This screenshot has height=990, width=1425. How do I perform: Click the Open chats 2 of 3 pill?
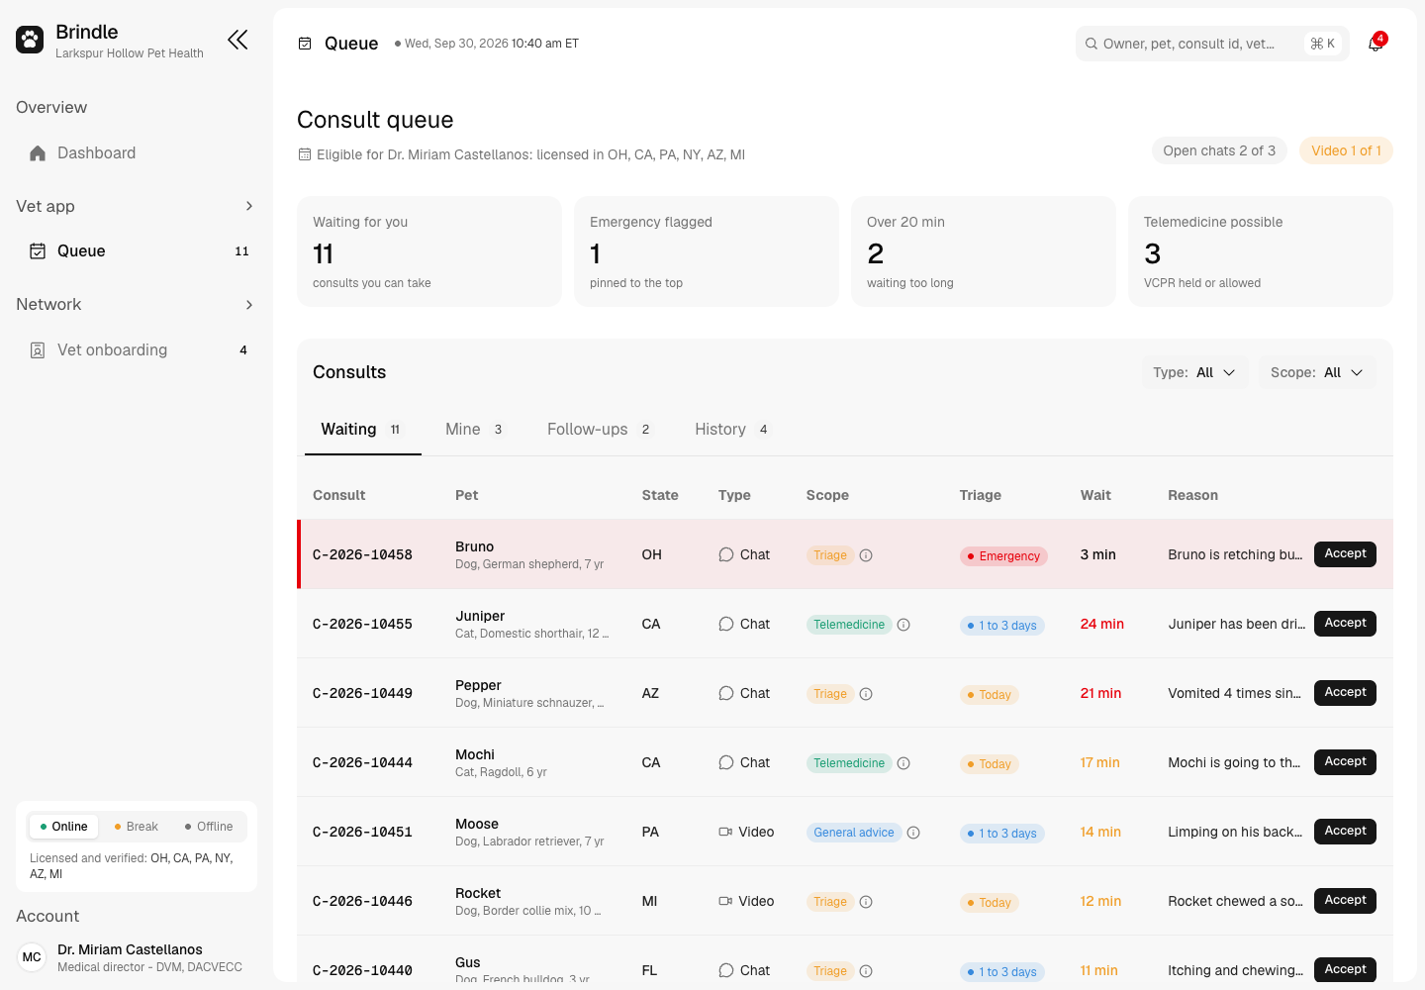tap(1219, 150)
